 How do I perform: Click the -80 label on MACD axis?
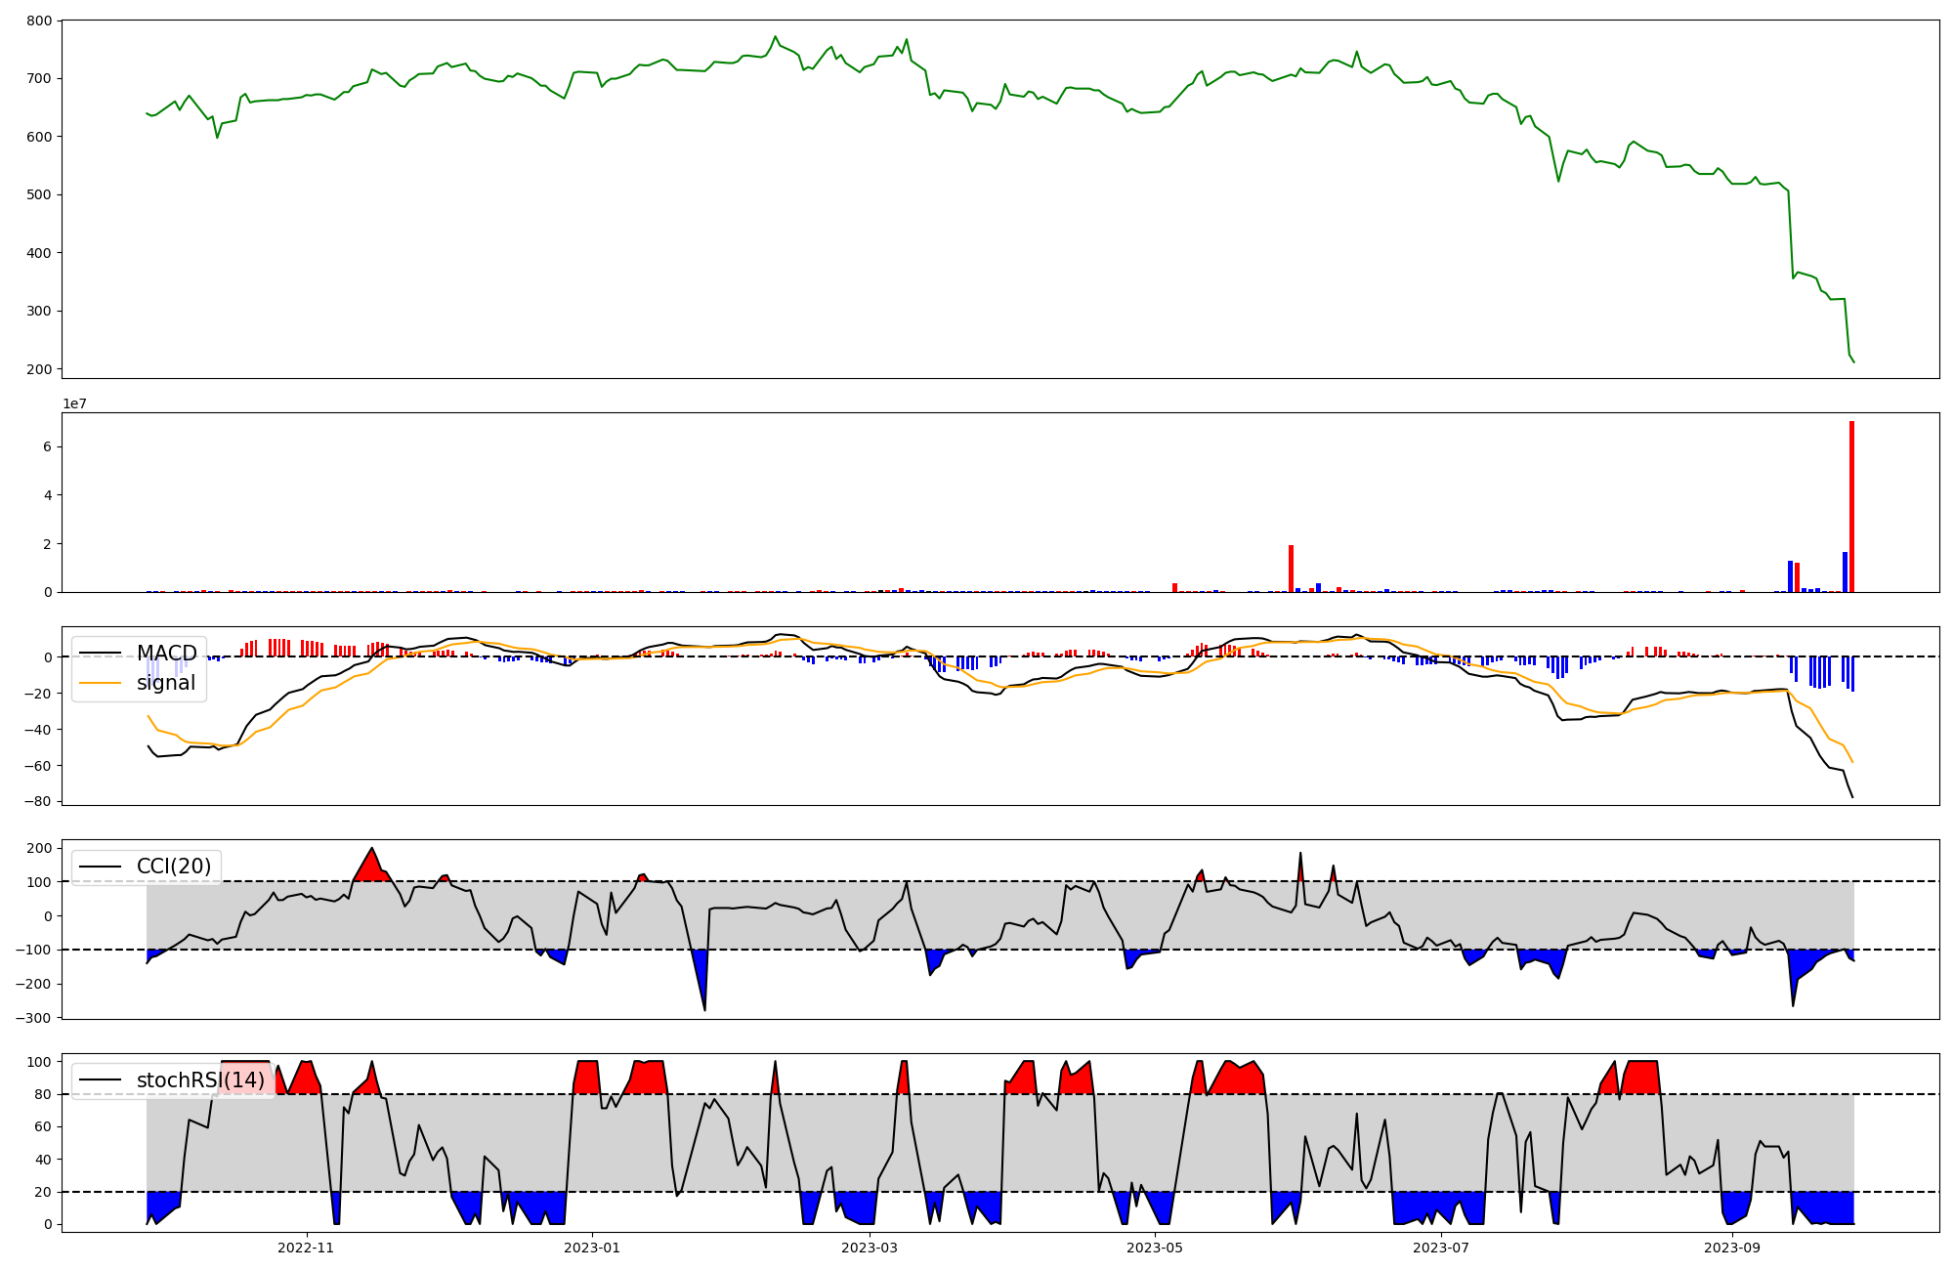click(38, 801)
